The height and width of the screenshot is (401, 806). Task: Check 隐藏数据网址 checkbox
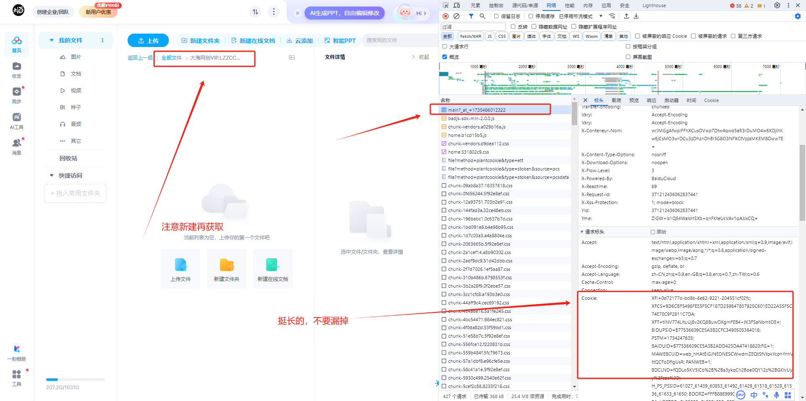click(x=534, y=26)
